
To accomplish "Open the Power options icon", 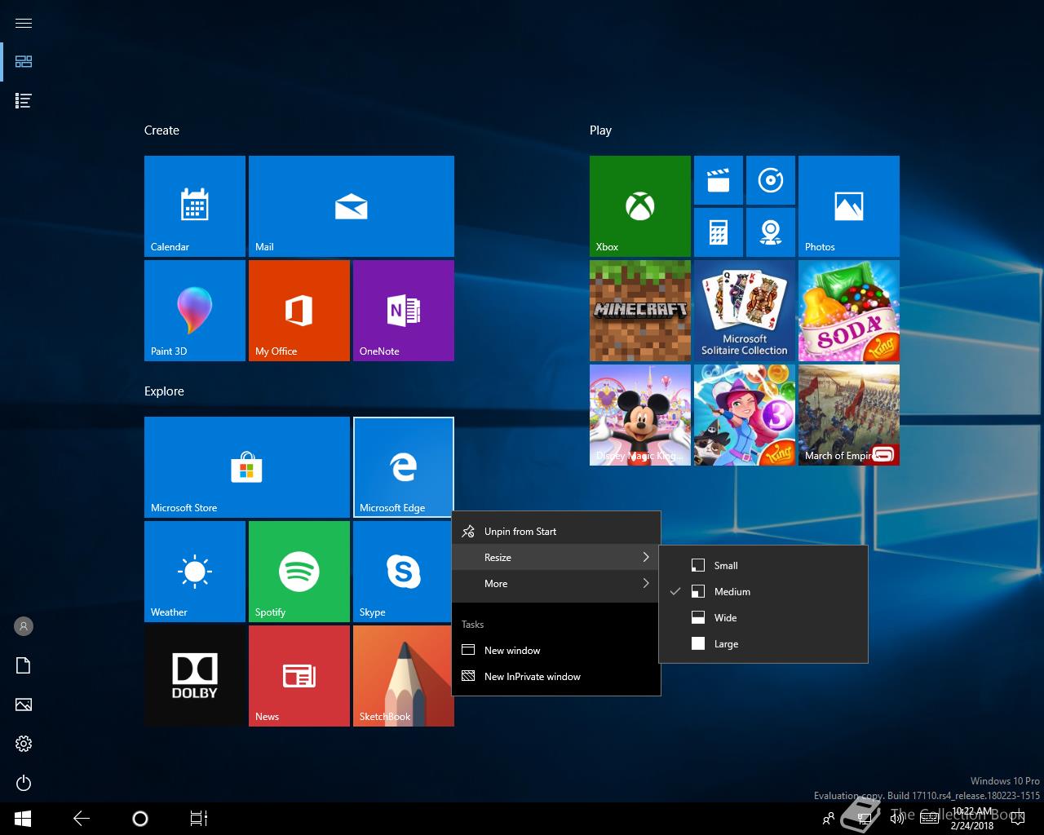I will [x=24, y=783].
